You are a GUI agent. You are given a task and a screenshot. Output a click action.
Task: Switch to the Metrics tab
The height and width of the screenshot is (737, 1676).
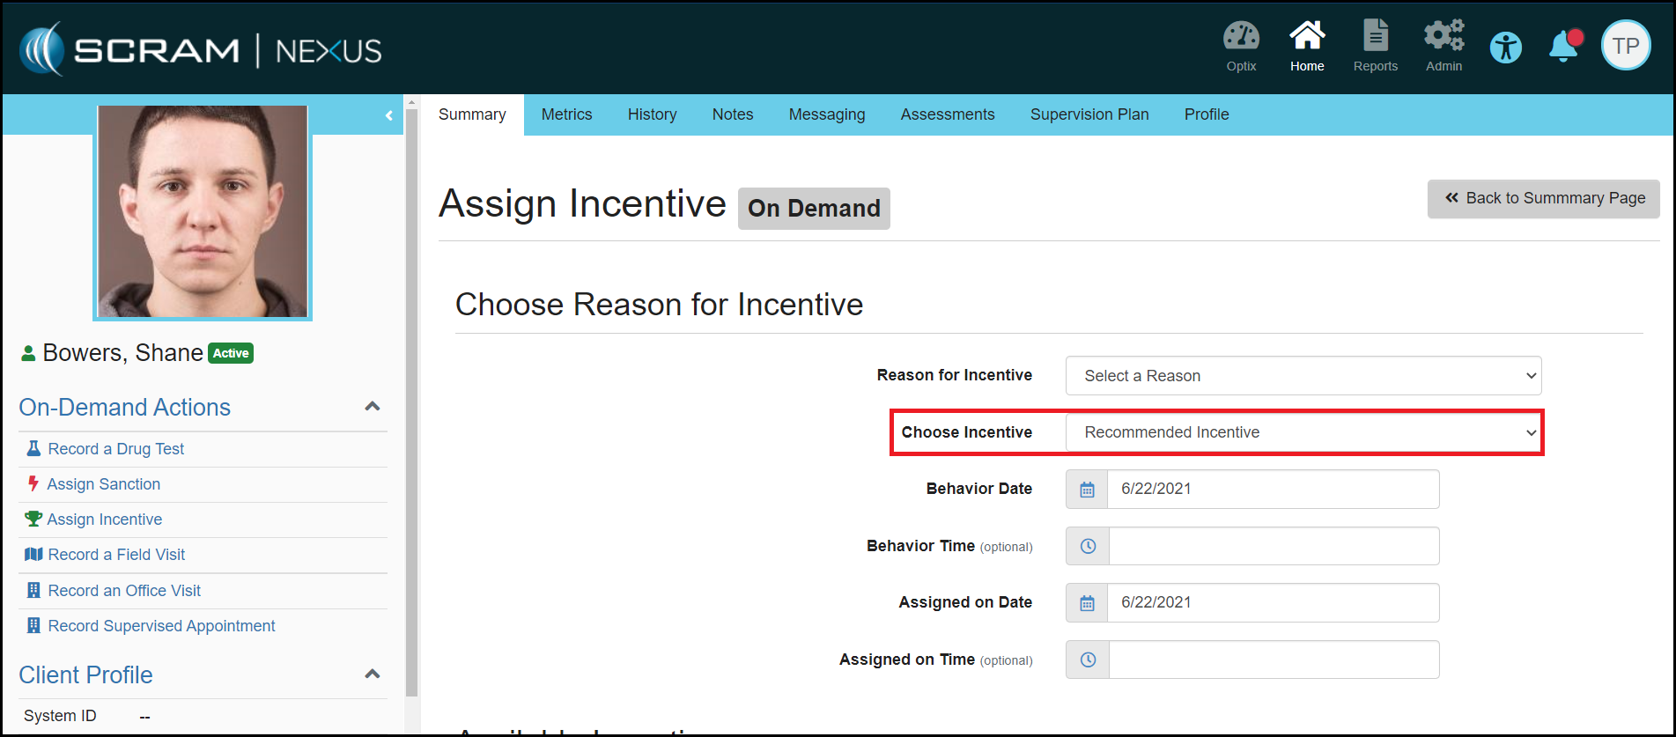[x=566, y=114]
